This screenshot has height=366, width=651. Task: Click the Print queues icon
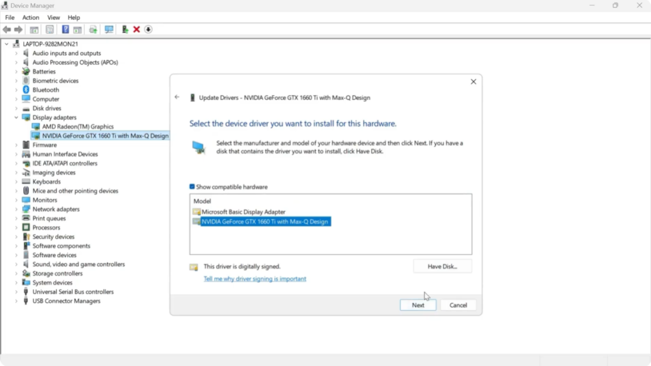[x=25, y=218]
